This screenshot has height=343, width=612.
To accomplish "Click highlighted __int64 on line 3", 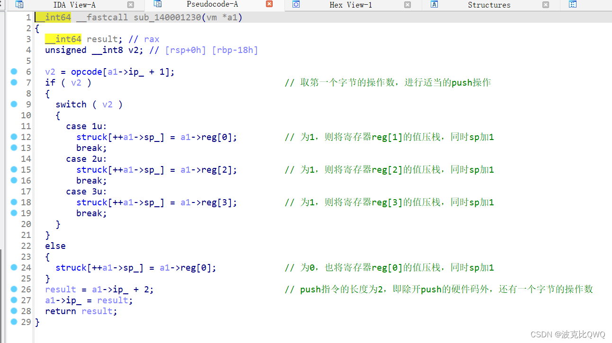I will (63, 39).
